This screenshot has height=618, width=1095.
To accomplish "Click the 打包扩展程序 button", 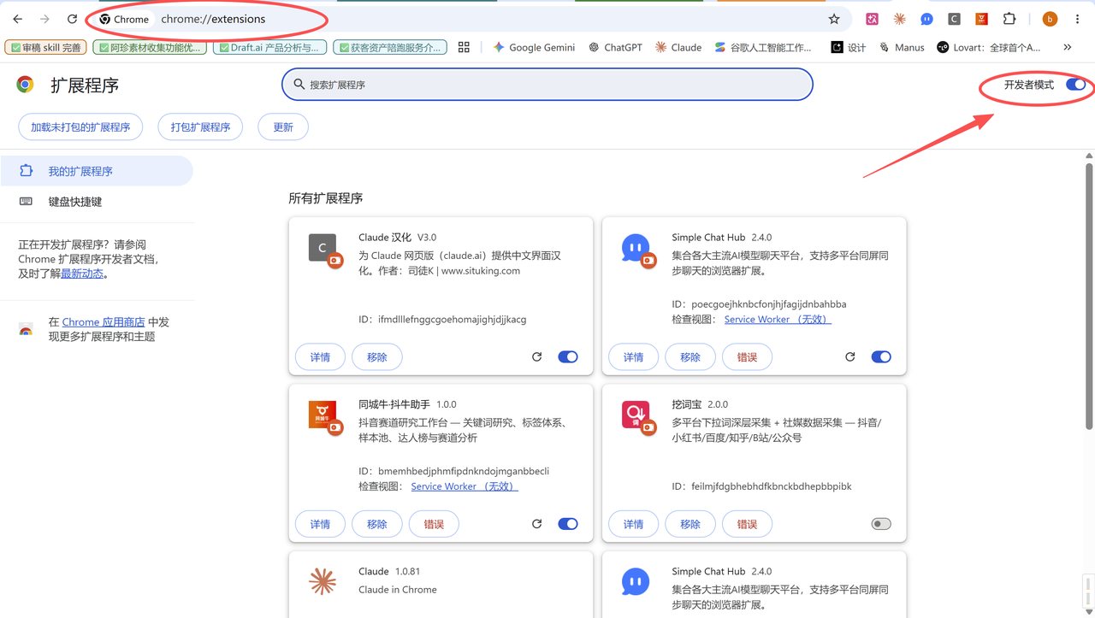I will pos(200,127).
